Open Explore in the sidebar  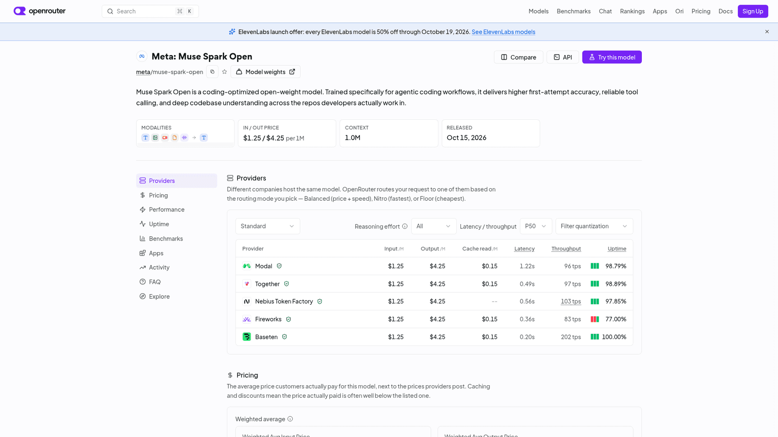click(x=176, y=296)
